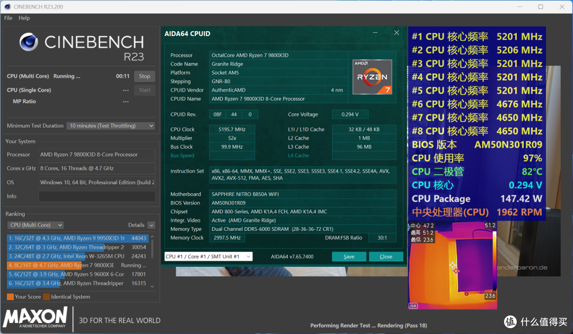Open the CPU #1 / Core #1 selector
This screenshot has width=573, height=334.
pos(209,256)
